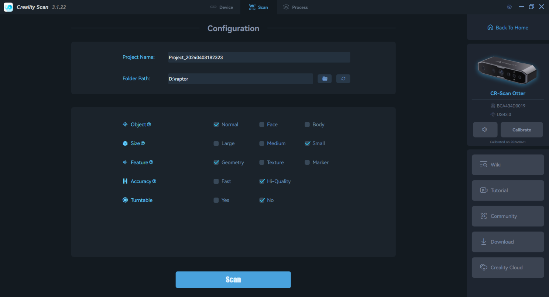Set Turntable to No
The width and height of the screenshot is (549, 297).
pos(262,200)
